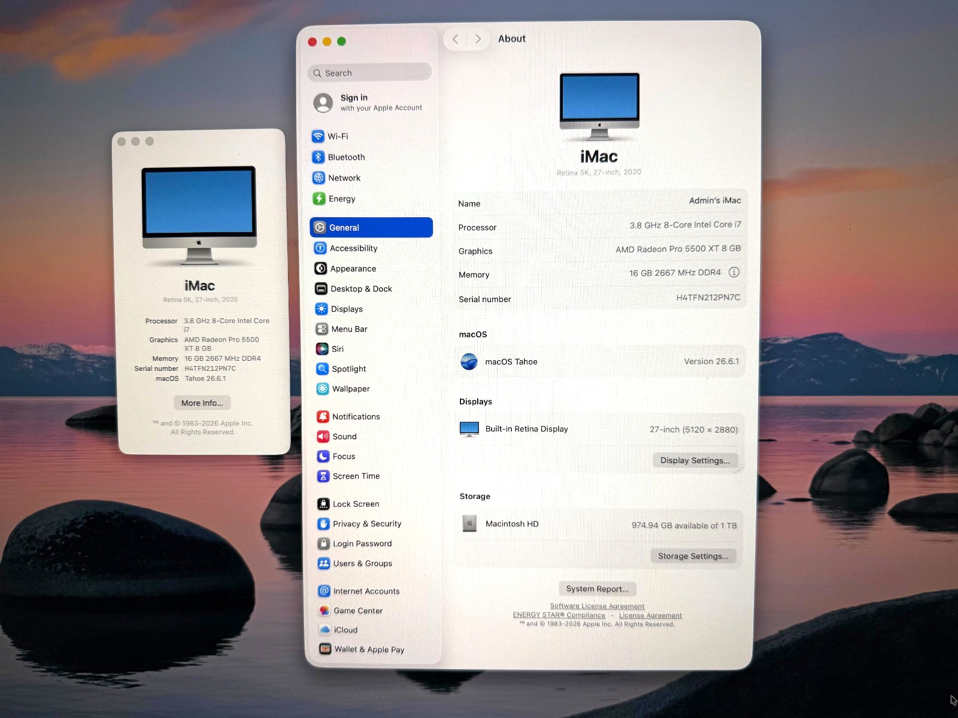Image resolution: width=958 pixels, height=718 pixels.
Task: Select the Appearance icon
Action: coord(320,269)
